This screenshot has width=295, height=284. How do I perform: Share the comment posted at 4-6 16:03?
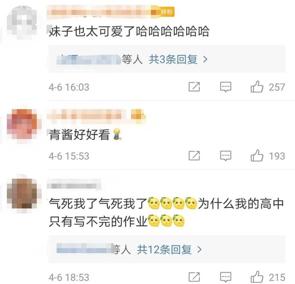194,87
